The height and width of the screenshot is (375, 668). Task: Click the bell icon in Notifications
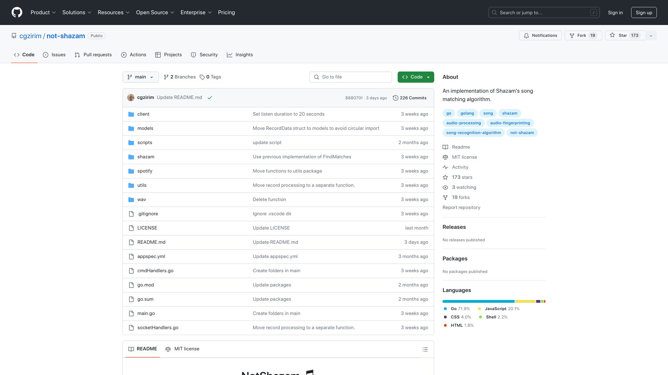click(x=526, y=36)
